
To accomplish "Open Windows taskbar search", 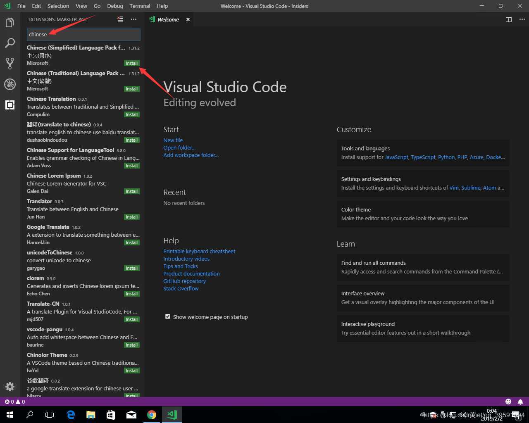I will coord(30,415).
